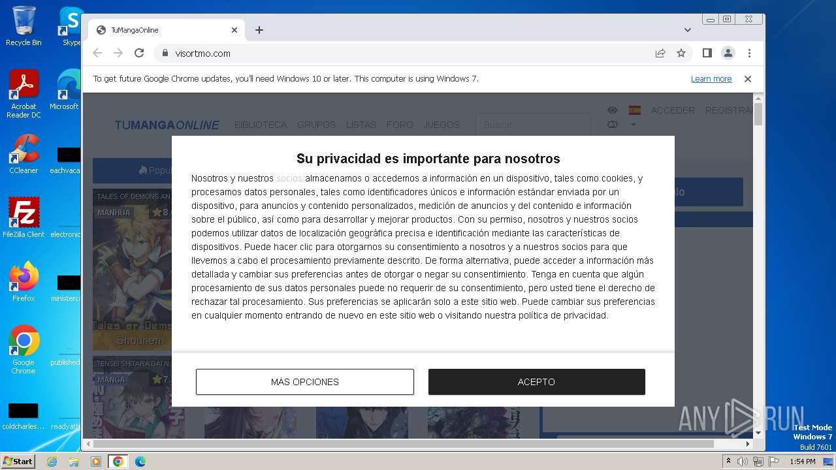
Task: Select the coldcharles desktop file
Action: pyautogui.click(x=24, y=416)
